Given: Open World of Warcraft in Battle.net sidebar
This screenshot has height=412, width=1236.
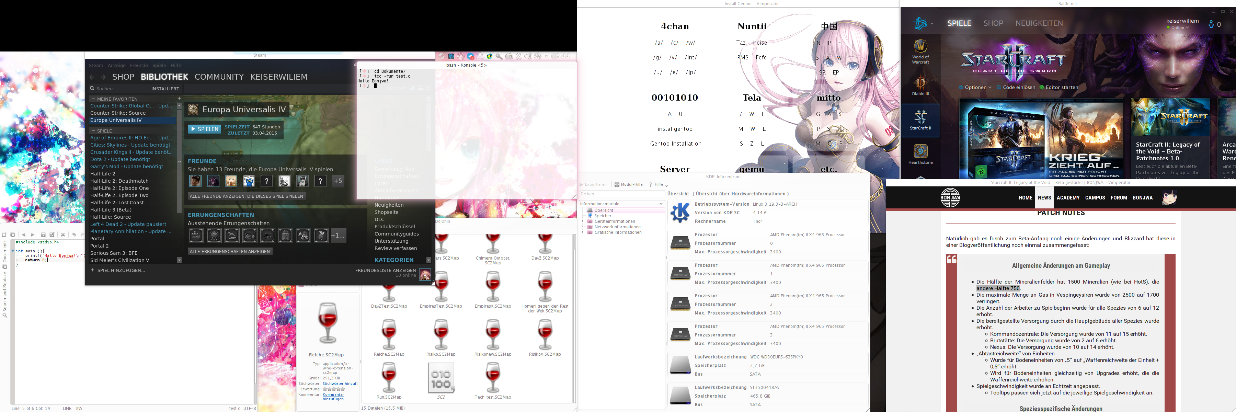Looking at the screenshot, I should pyautogui.click(x=920, y=51).
